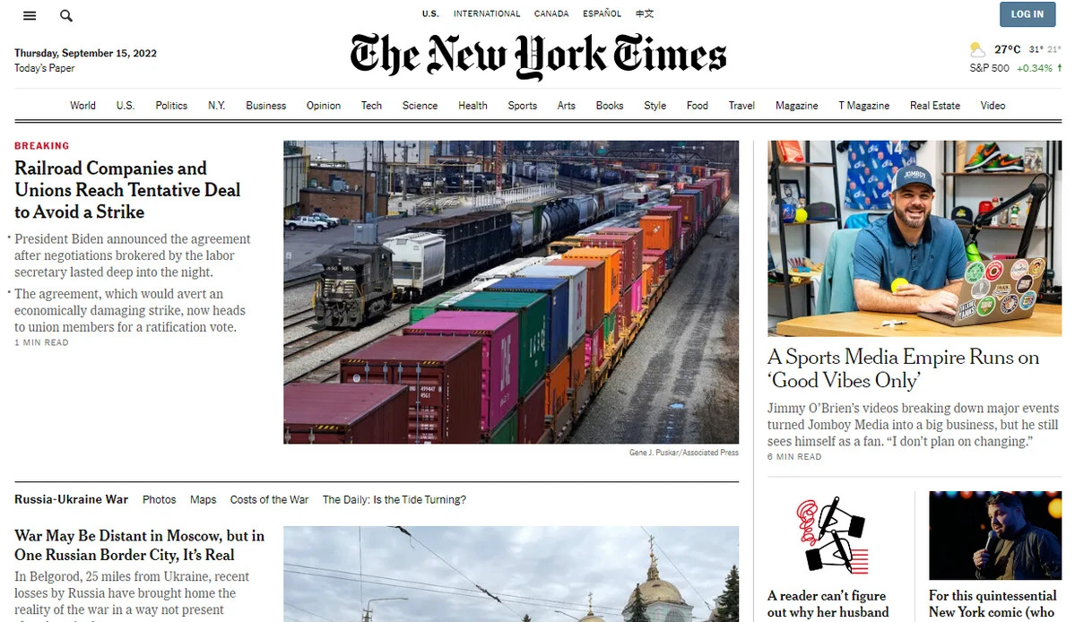Switch to the Español edition

602,13
